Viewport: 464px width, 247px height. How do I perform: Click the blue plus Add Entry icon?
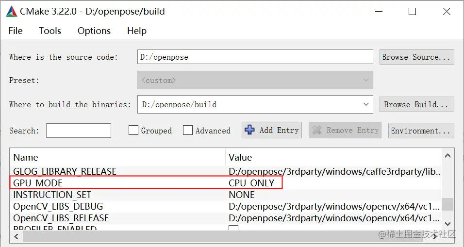tap(250, 130)
